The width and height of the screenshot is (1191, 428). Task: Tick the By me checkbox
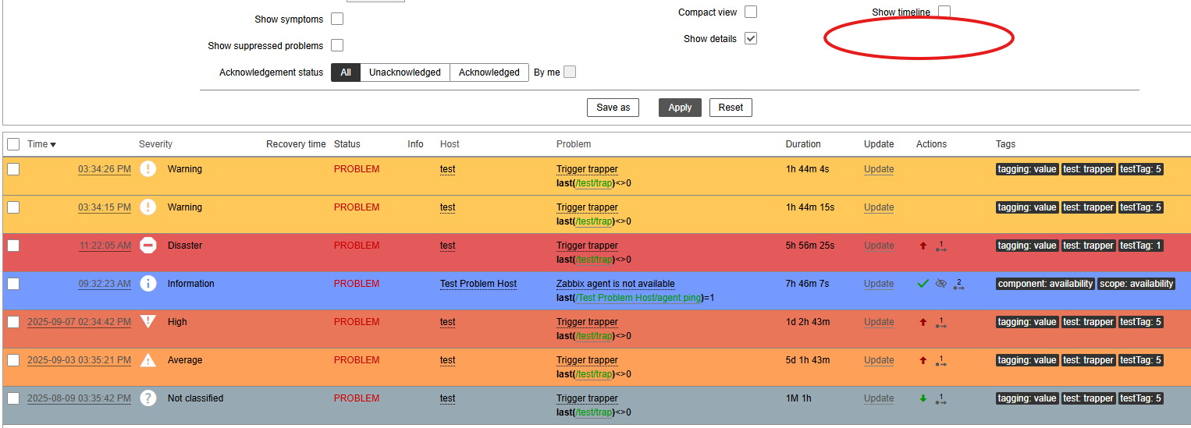tap(570, 73)
